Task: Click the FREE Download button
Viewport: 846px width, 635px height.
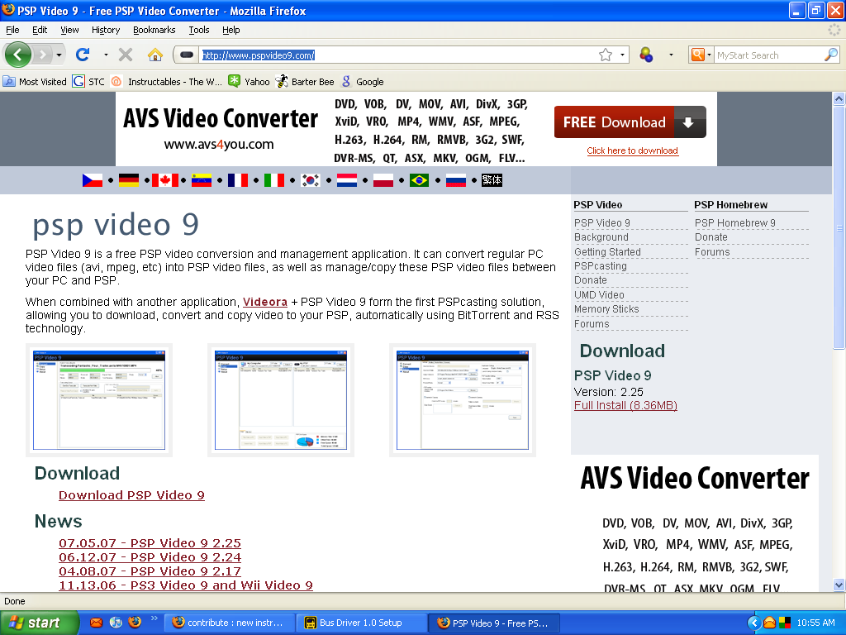Action: pos(630,122)
